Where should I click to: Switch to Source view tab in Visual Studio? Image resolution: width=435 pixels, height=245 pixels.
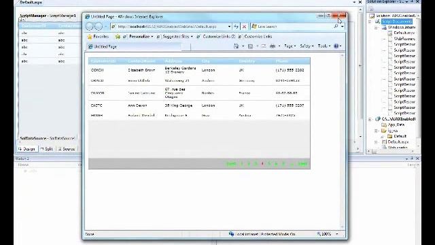(67, 149)
